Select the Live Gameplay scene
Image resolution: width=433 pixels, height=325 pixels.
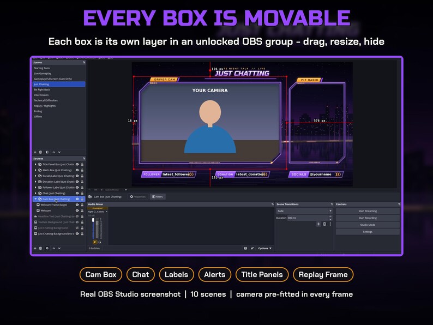[59, 74]
